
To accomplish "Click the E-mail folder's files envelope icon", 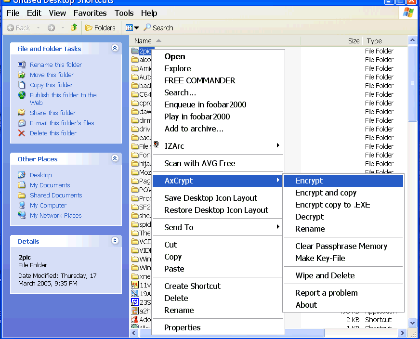I will (x=22, y=123).
